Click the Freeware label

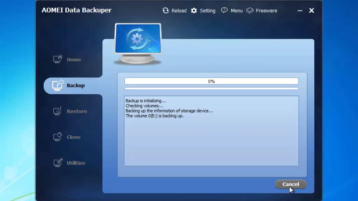(x=267, y=11)
